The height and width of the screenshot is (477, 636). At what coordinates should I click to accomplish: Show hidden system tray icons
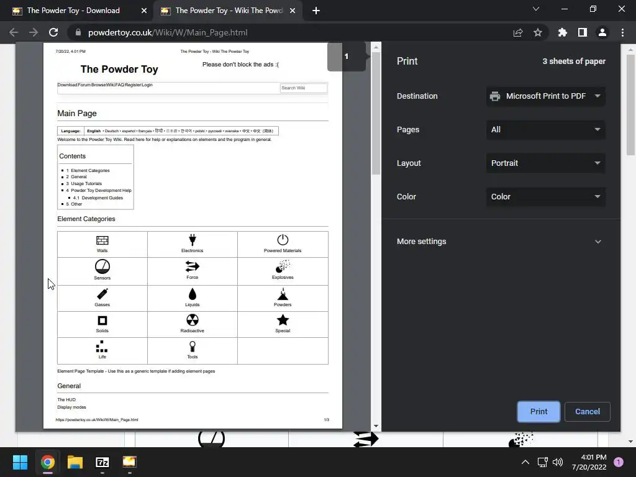(525, 462)
